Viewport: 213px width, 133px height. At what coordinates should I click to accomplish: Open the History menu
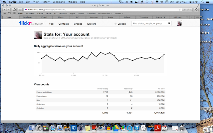(46, 2)
